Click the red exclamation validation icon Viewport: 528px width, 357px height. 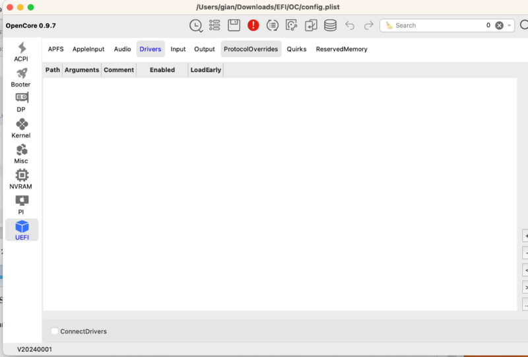253,25
